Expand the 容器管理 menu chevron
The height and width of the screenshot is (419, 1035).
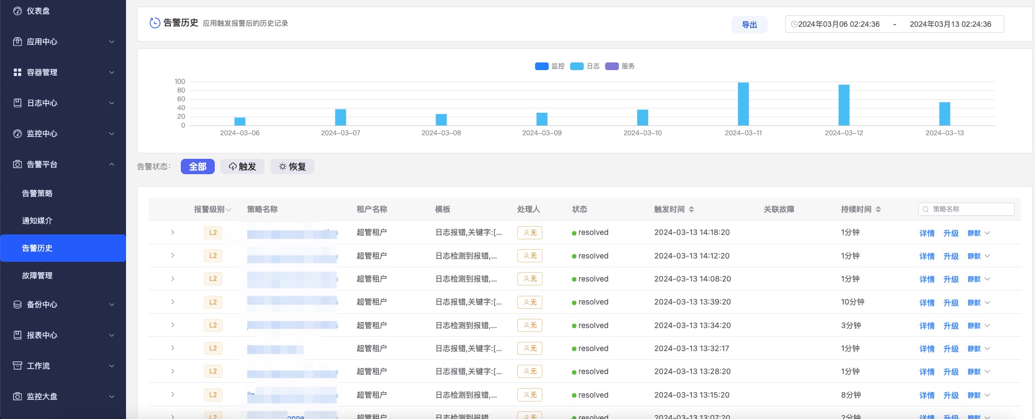pos(112,72)
